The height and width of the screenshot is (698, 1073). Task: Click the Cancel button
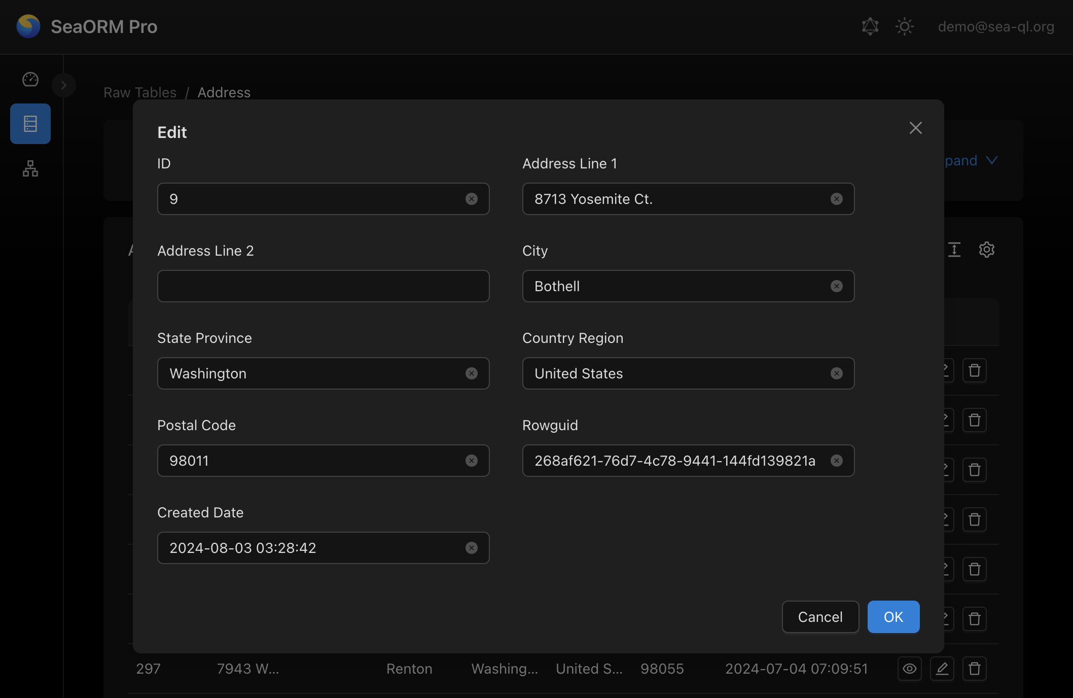click(820, 617)
